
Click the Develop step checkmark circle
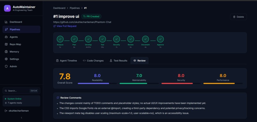[88, 39]
